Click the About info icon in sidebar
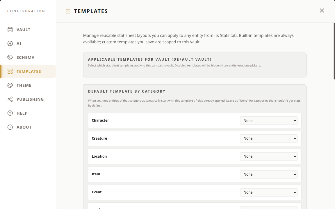The height and width of the screenshot is (209, 335). 10,127
